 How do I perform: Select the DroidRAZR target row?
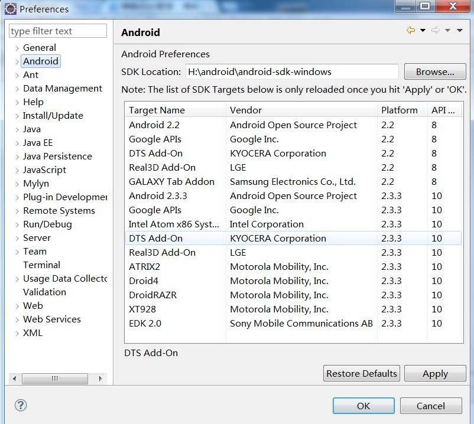[x=293, y=295]
